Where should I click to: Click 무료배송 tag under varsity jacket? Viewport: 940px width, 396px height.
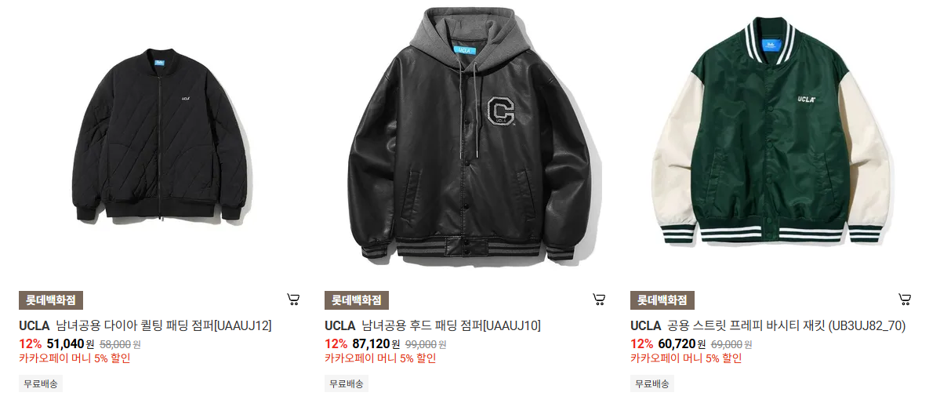point(652,383)
